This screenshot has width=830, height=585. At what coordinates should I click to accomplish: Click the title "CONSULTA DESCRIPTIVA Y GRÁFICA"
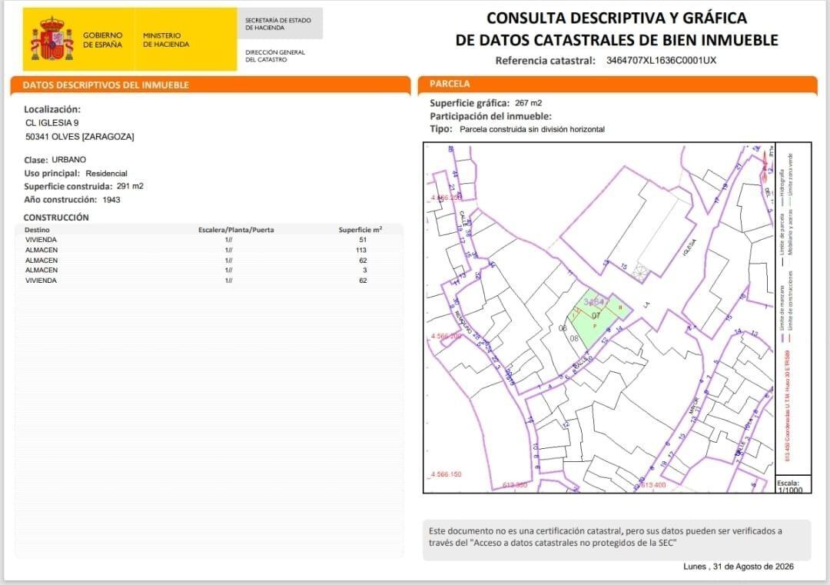616,18
